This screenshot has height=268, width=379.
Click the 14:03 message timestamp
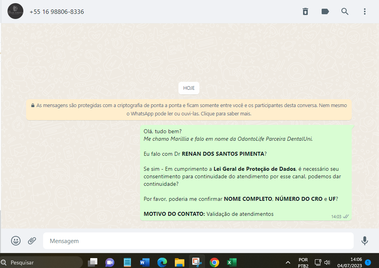click(336, 217)
